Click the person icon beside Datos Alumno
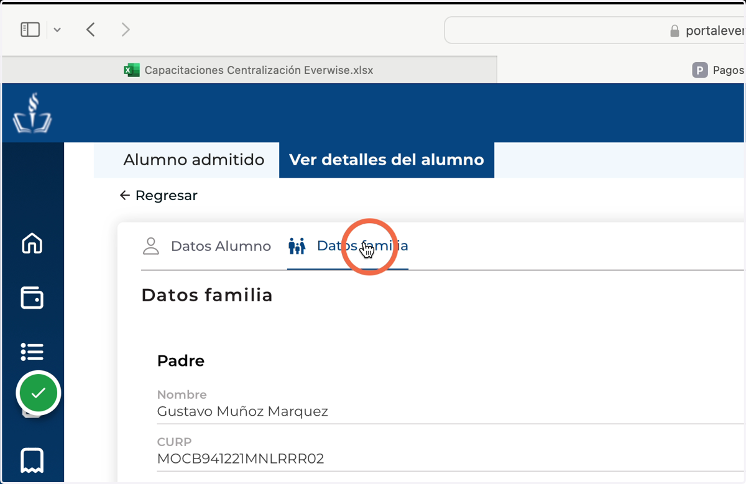The image size is (746, 484). coord(151,246)
